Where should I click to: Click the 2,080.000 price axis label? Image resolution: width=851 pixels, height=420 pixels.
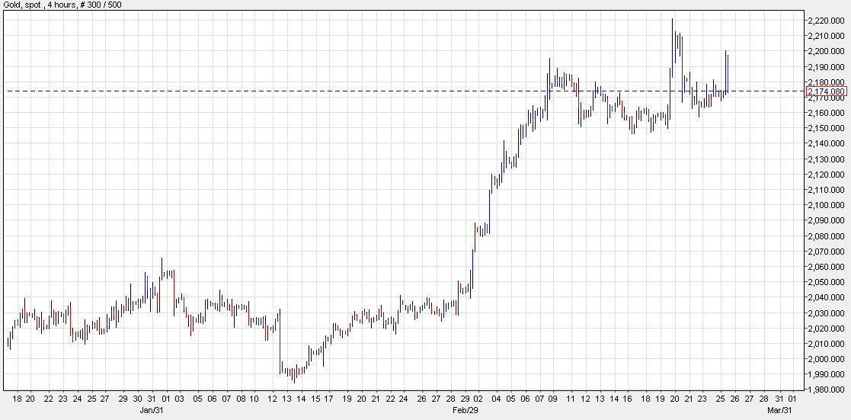[x=826, y=236]
